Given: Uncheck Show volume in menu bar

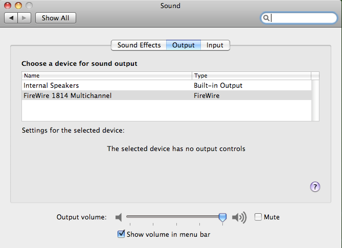Looking at the screenshot, I should pyautogui.click(x=121, y=234).
